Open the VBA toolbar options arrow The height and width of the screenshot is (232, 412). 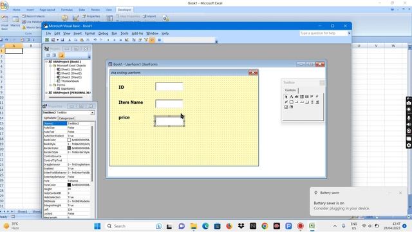coord(216,41)
